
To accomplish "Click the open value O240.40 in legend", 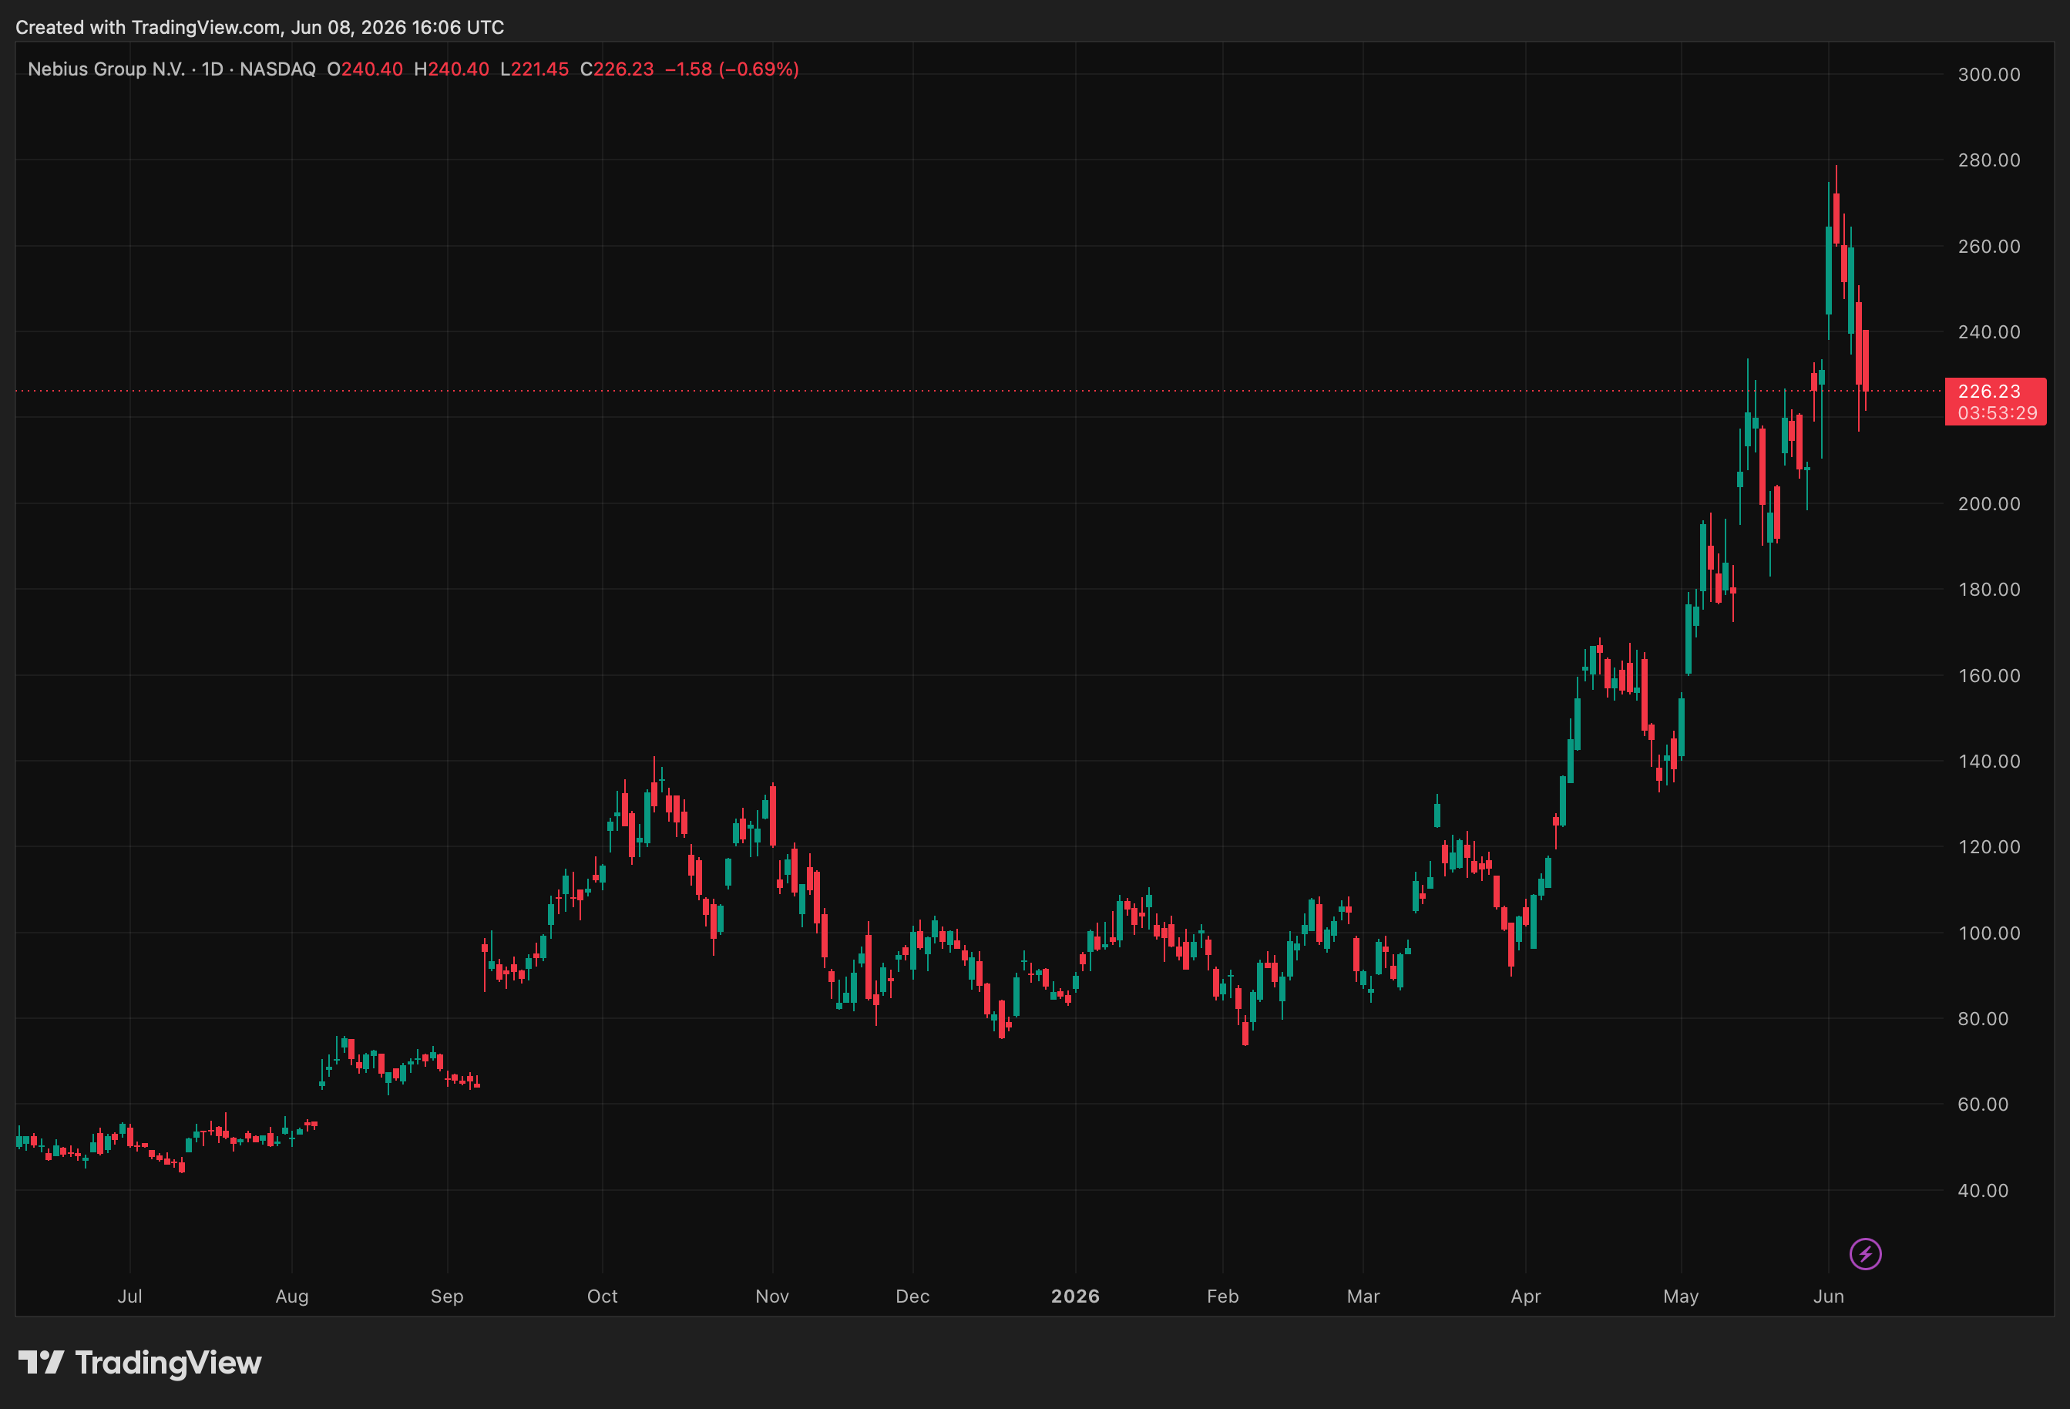I will pyautogui.click(x=365, y=69).
